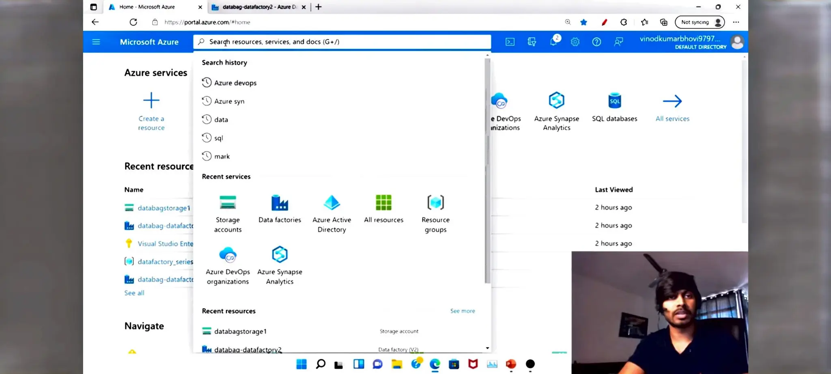The height and width of the screenshot is (374, 831).
Task: Open the zoom magnifier in address bar
Action: (x=568, y=22)
